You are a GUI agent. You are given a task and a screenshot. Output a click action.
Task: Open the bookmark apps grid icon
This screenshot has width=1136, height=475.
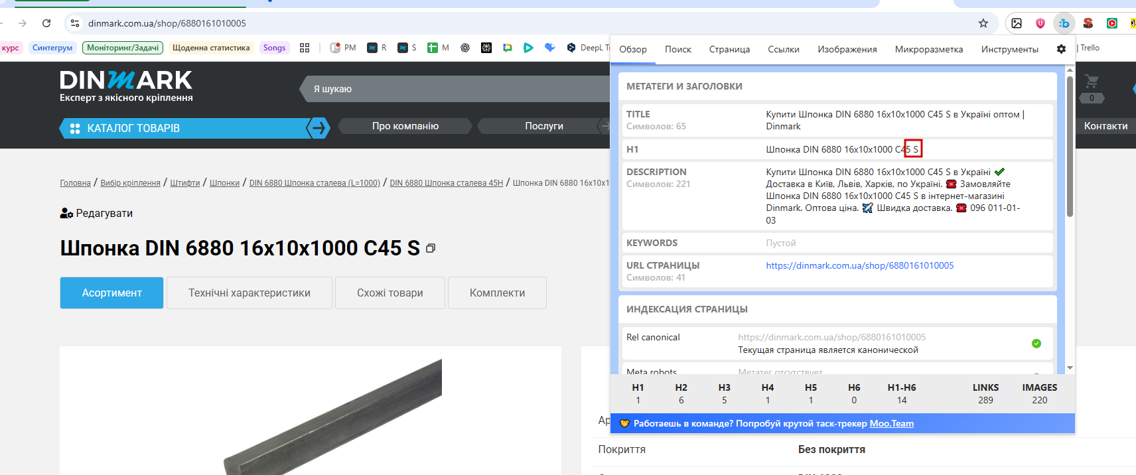tap(305, 48)
